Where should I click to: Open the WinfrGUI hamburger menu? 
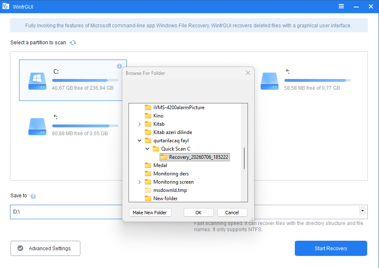coord(341,6)
